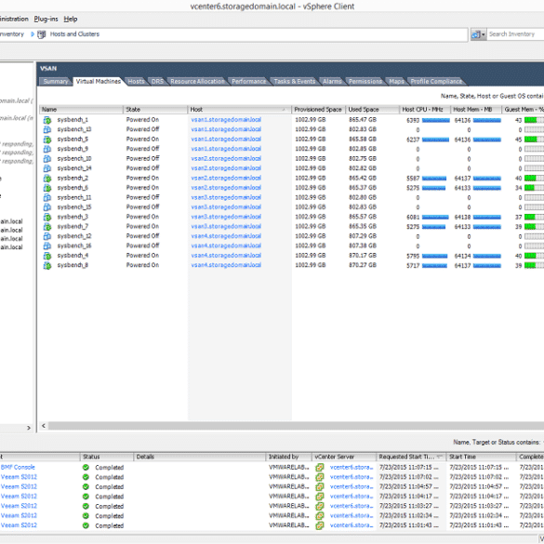Open vsan2 host link for sysbench_10
Screen dimensions: 544x544
pos(226,159)
